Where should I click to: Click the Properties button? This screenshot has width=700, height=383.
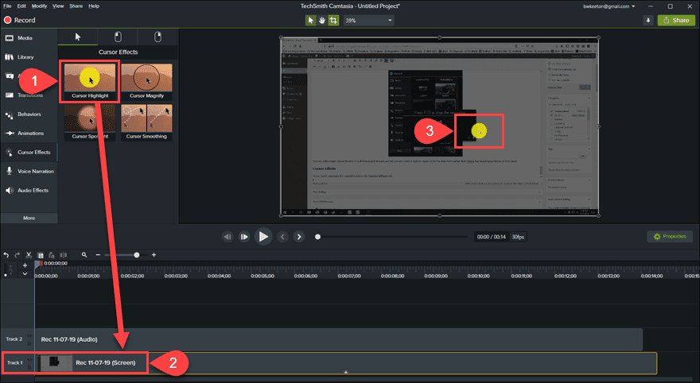pos(669,237)
